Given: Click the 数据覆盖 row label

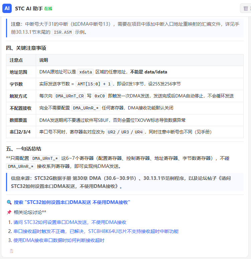Looking at the screenshot, I should (x=18, y=120).
